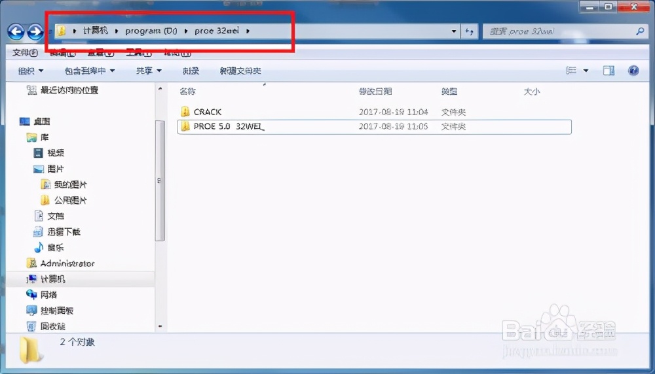
Task: Click the large folder thumbnail in details pane
Action: [x=31, y=350]
